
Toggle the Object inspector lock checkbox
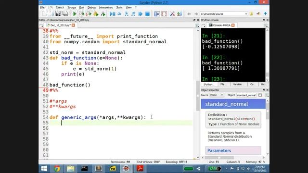click(260, 95)
